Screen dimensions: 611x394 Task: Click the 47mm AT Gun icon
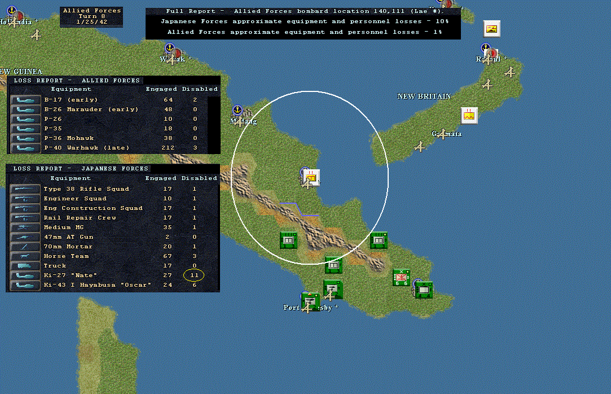(x=25, y=237)
